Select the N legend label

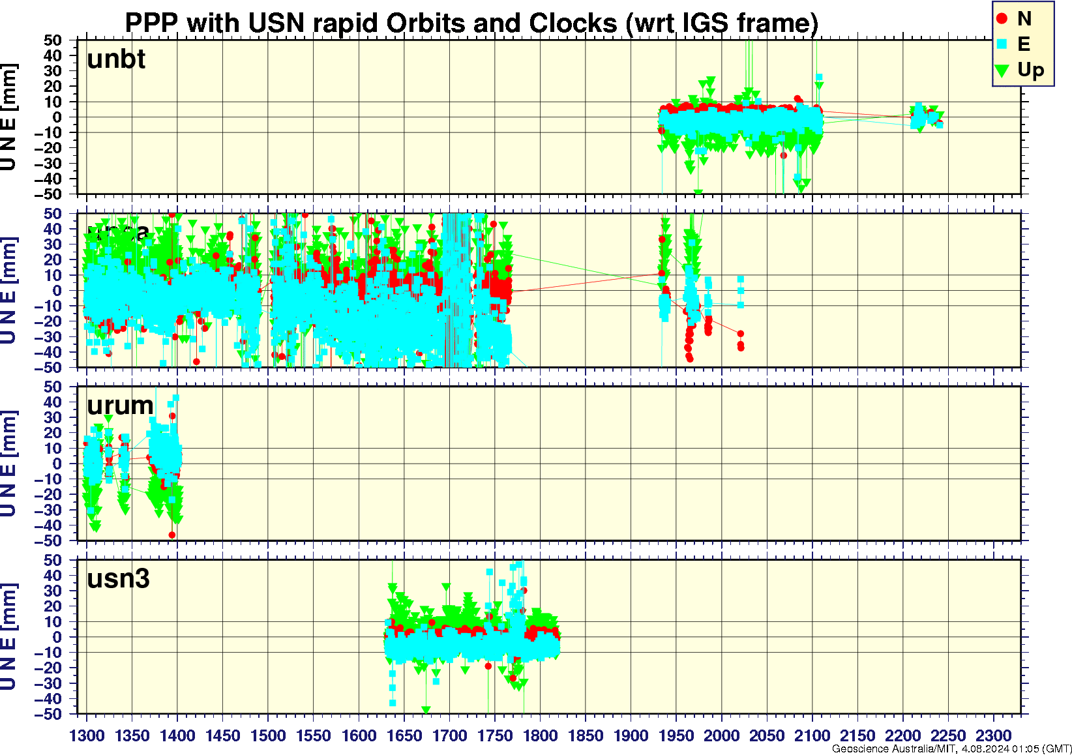click(x=1024, y=19)
